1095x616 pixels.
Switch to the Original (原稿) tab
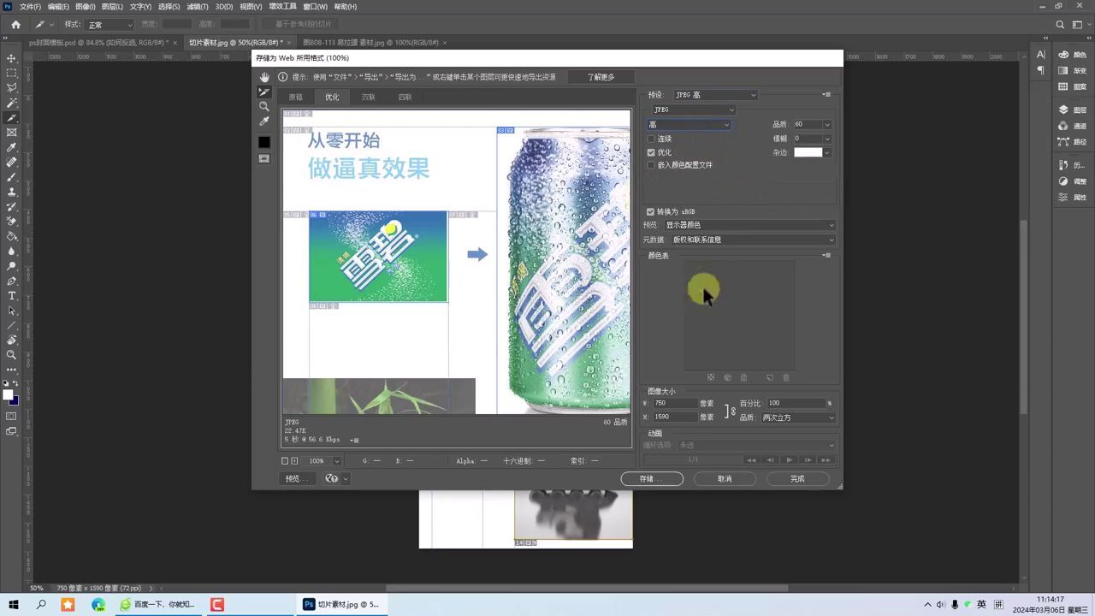(295, 97)
